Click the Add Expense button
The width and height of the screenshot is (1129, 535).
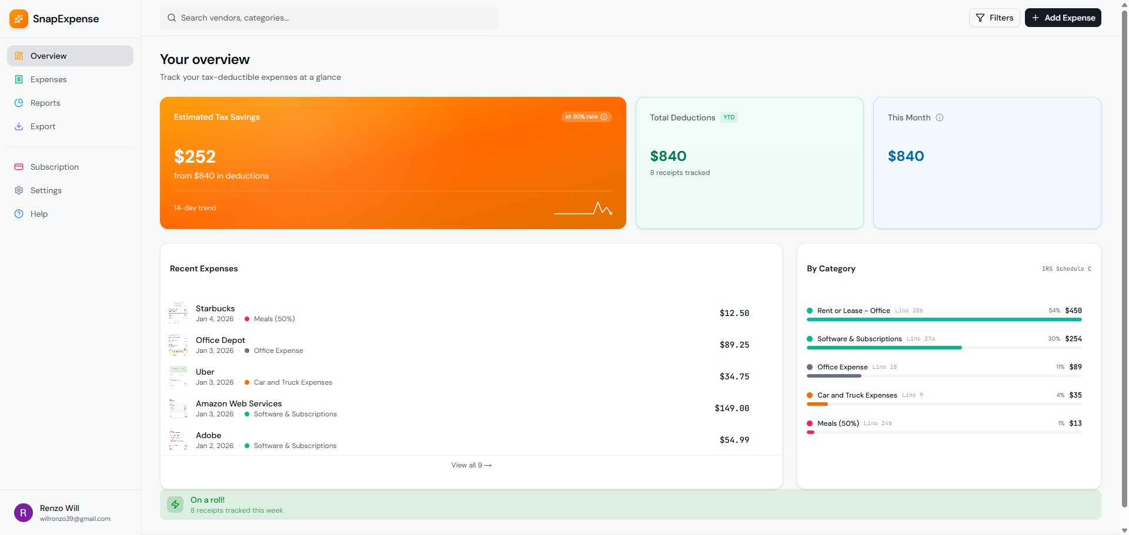coord(1063,18)
